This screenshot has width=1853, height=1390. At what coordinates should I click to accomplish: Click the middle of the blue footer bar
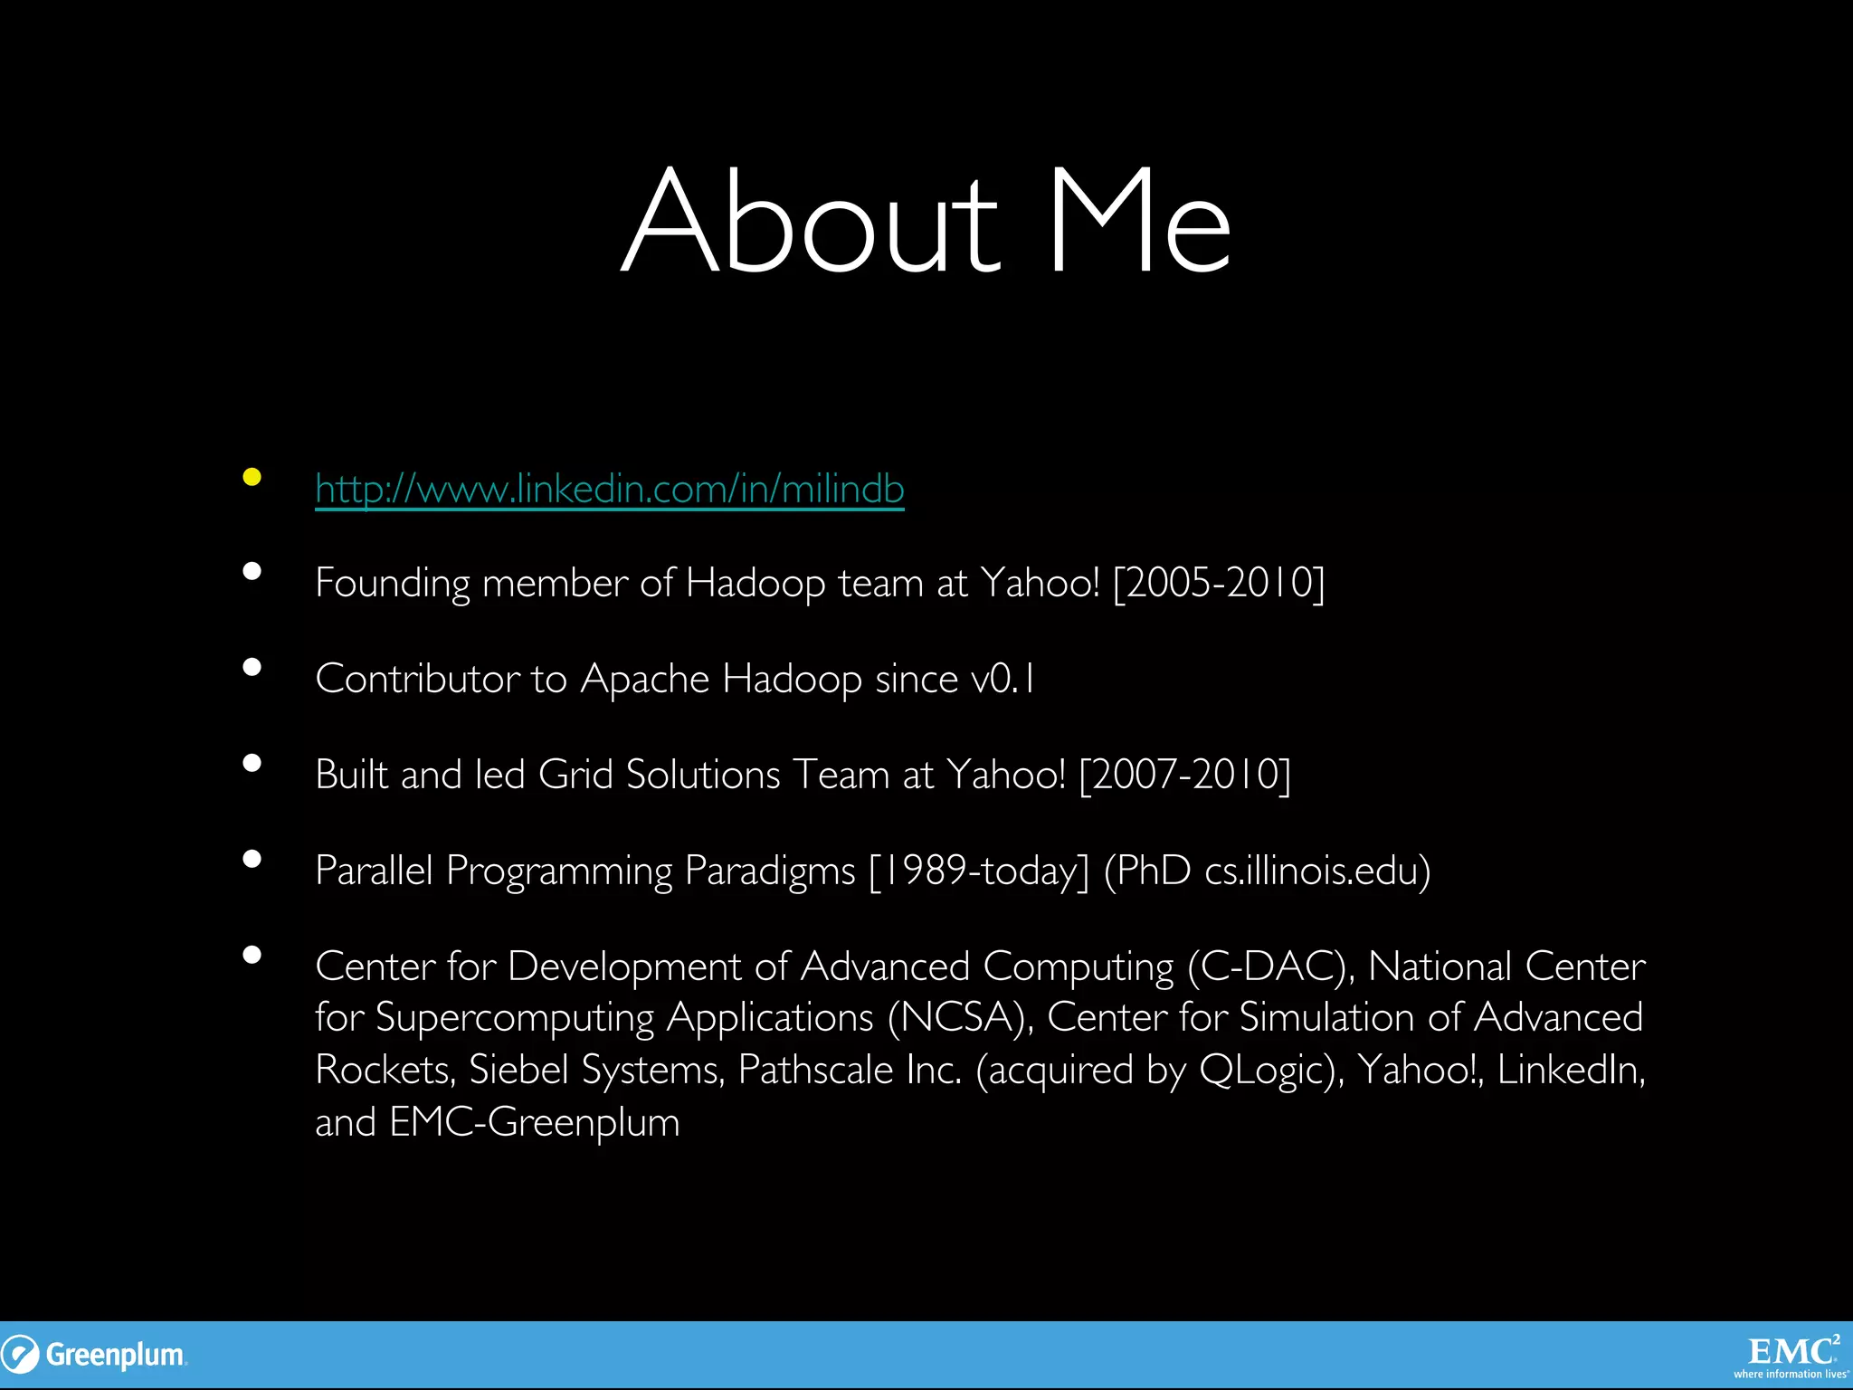pyautogui.click(x=926, y=1355)
